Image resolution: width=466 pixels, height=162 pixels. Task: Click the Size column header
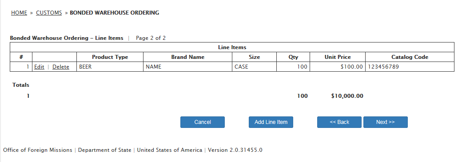point(255,57)
